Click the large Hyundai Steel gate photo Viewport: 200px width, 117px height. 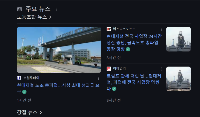point(59,50)
